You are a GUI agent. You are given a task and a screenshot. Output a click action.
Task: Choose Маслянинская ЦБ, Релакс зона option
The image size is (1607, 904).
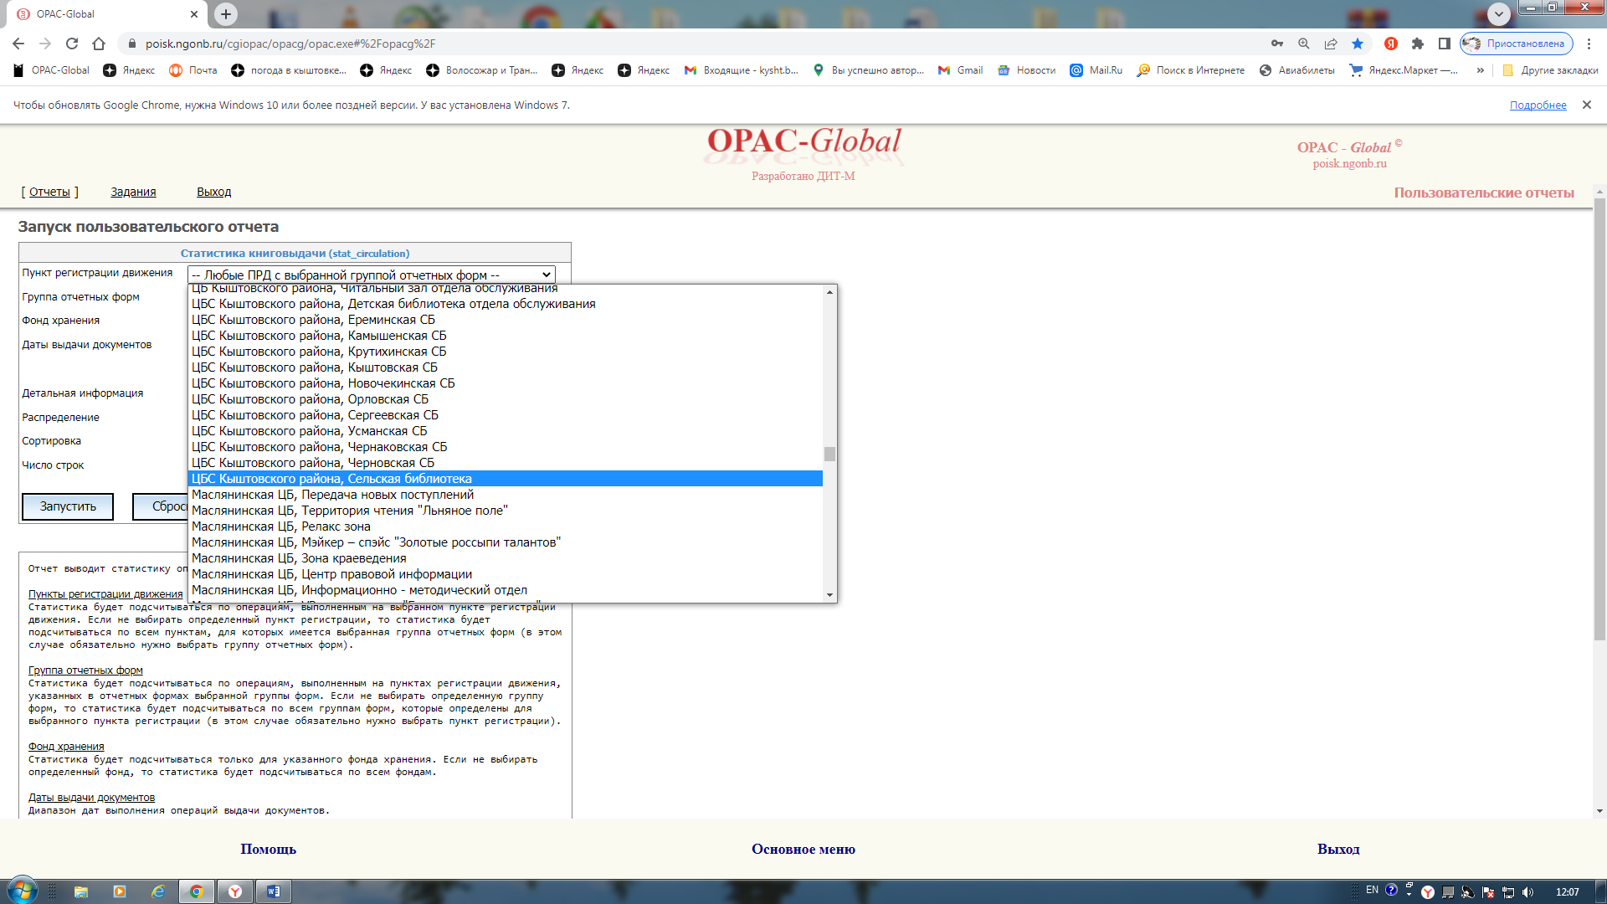[x=281, y=526]
